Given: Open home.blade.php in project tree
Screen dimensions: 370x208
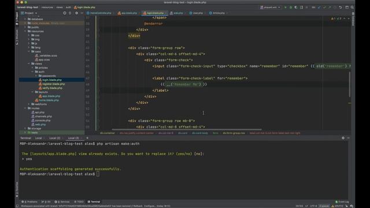Looking at the screenshot, I should click(x=49, y=100).
